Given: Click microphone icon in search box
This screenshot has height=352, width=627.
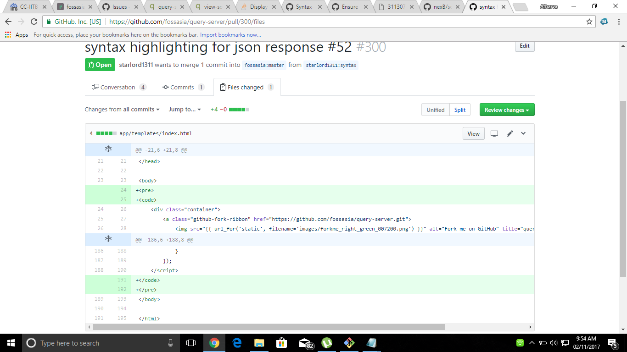Looking at the screenshot, I should tap(170, 343).
